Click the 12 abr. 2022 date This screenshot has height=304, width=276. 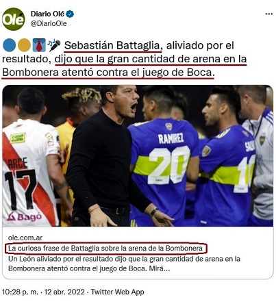64,292
